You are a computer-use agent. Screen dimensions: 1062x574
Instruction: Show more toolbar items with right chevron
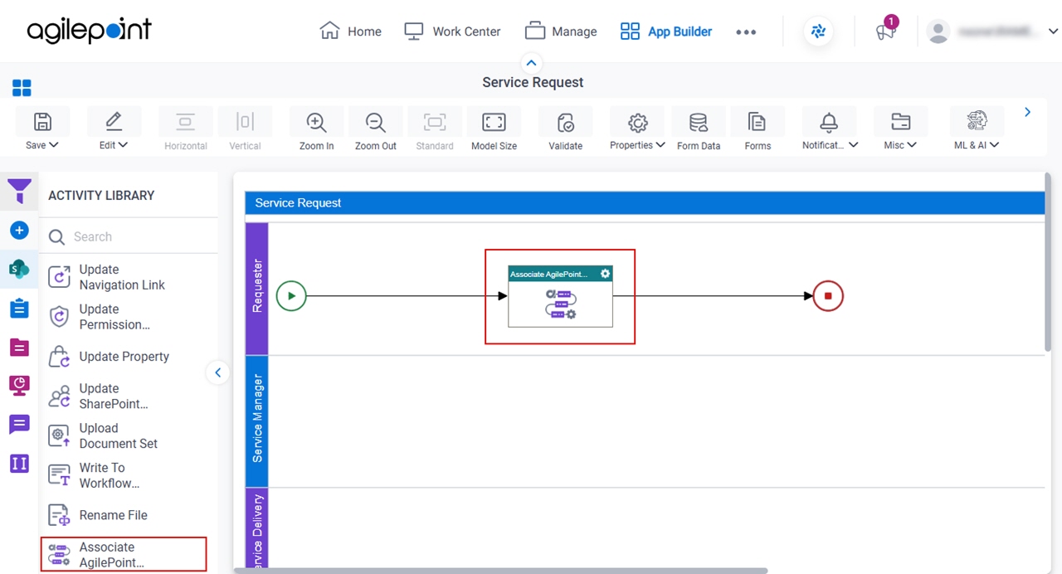point(1027,112)
